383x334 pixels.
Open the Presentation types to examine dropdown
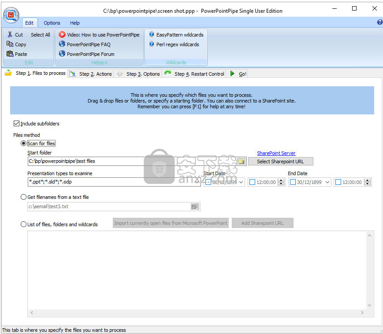tap(197, 182)
